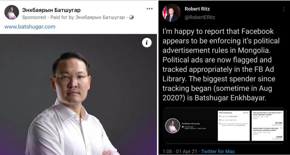
Task: Click the Facebook logo icon in embedded card
Action: 183,127
